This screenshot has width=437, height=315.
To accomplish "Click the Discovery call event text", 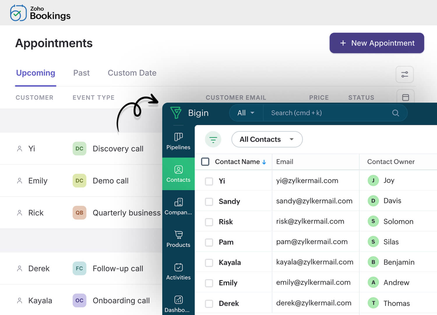I will tap(118, 149).
